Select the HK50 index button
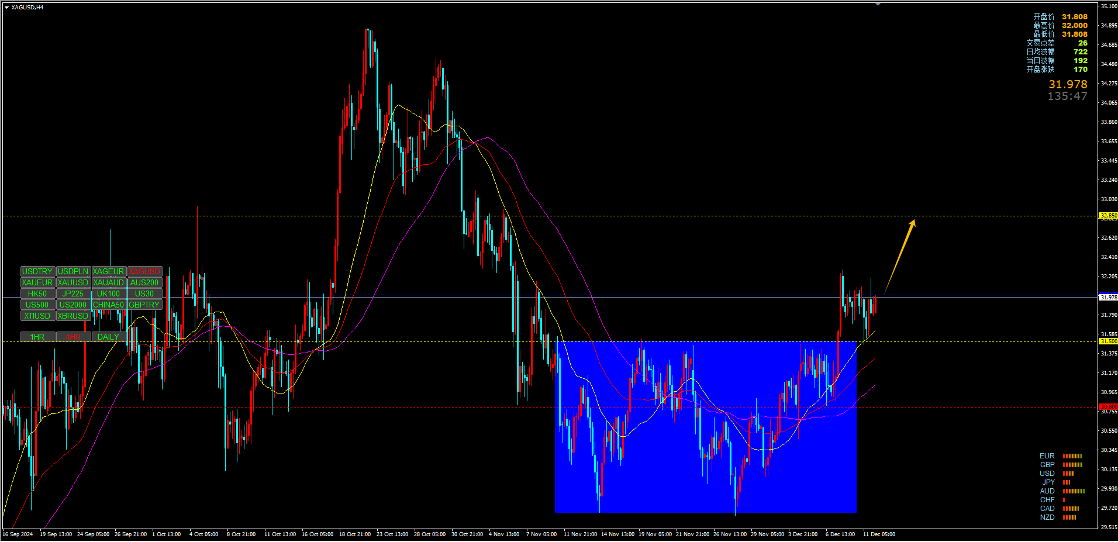The width and height of the screenshot is (1118, 542). 37,294
